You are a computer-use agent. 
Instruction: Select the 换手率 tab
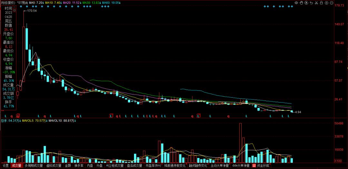(x=79, y=165)
